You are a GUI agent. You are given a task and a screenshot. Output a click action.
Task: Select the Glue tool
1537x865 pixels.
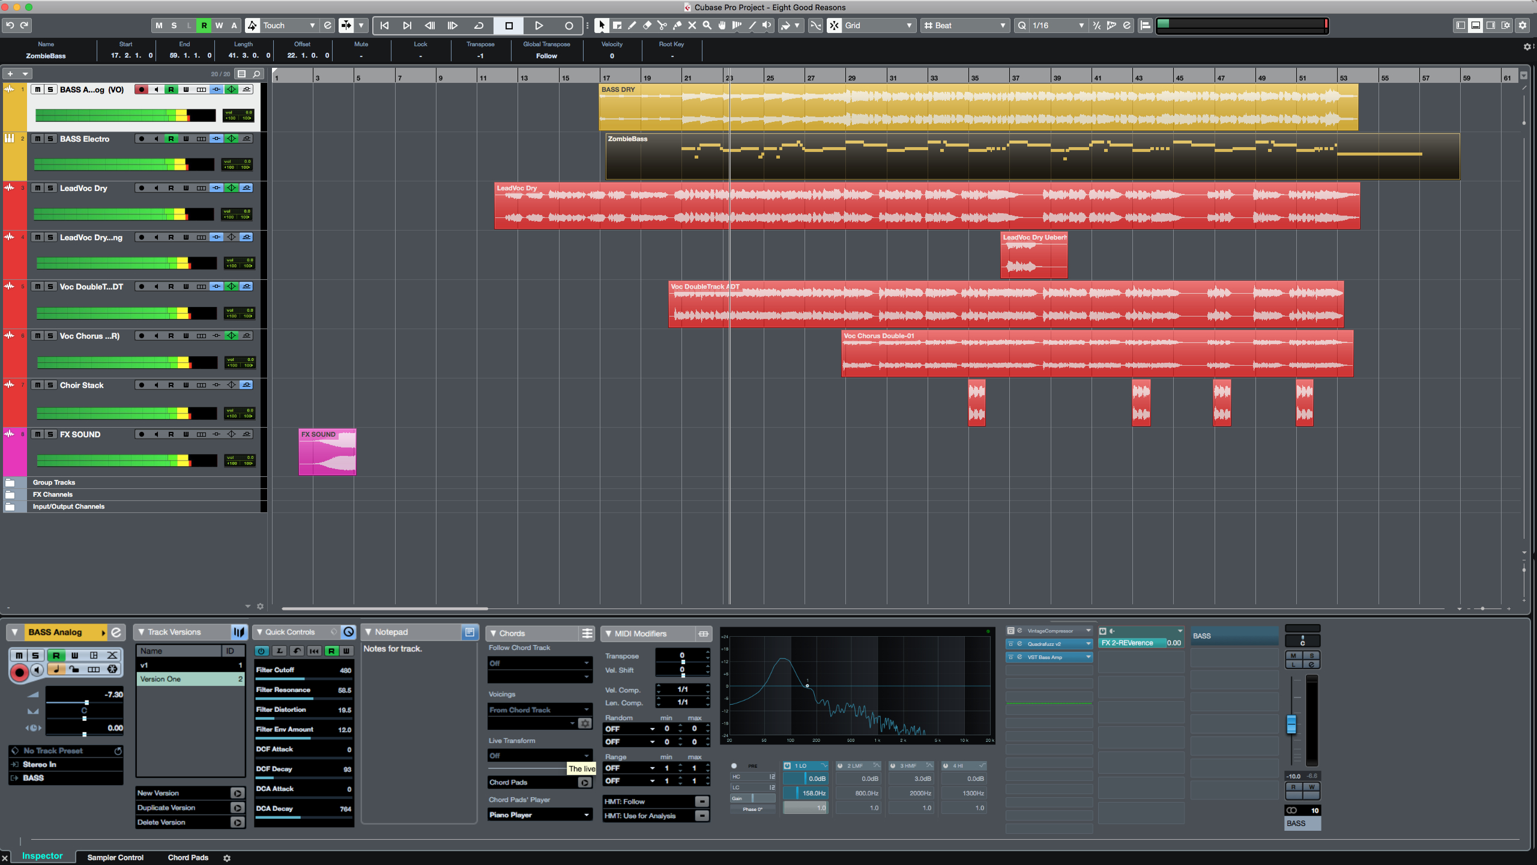click(677, 25)
